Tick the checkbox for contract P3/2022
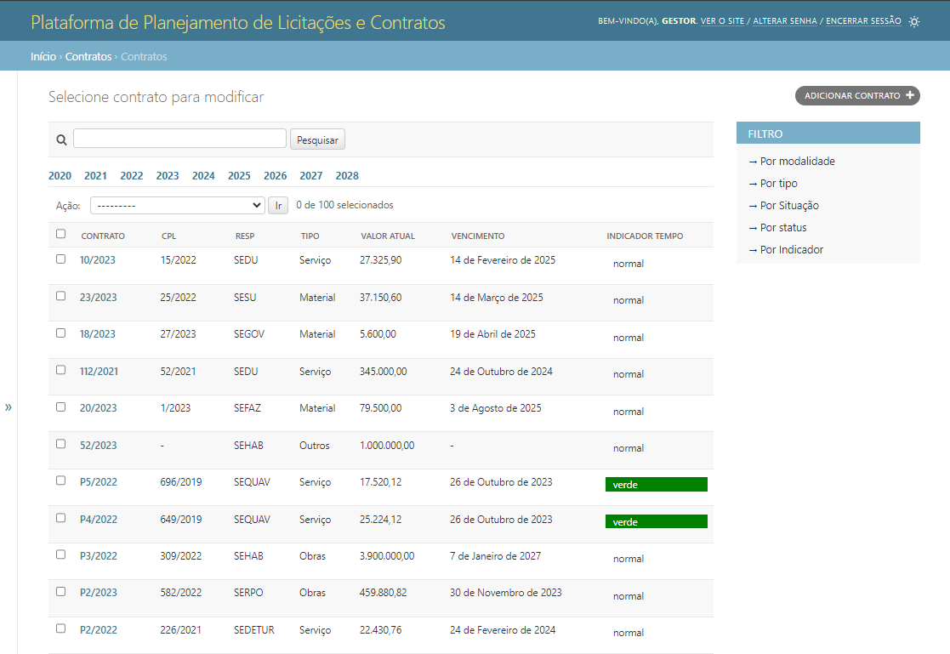The width and height of the screenshot is (950, 654). (x=60, y=554)
